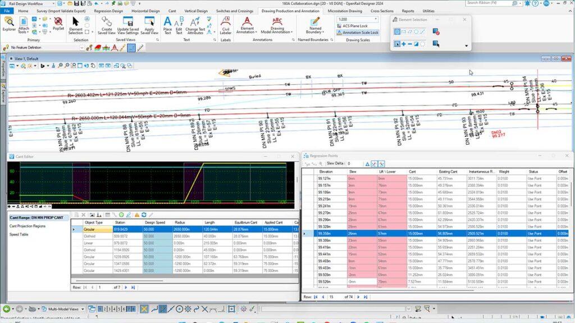
Task: Go to next row in Cant Editor navigator
Action: click(126, 288)
